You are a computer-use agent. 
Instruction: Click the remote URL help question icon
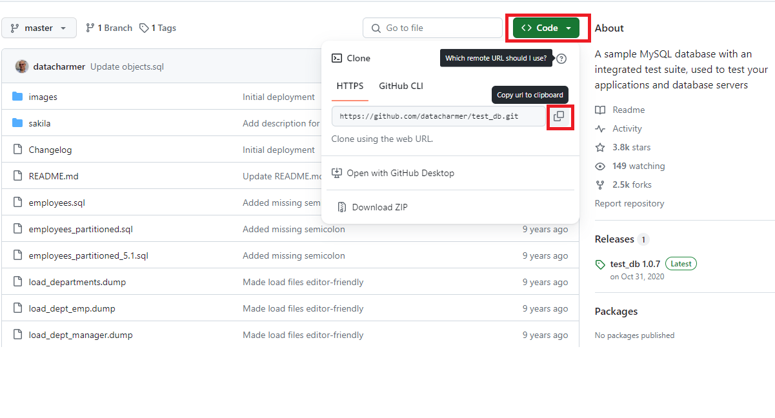561,59
